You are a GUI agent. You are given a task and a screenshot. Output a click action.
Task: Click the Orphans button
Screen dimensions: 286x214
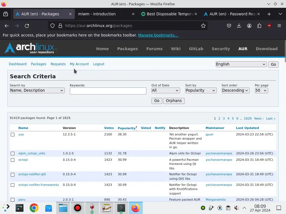pos(174,101)
